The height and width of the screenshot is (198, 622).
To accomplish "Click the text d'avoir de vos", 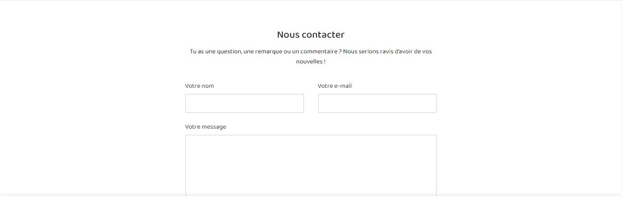I will coord(413,51).
